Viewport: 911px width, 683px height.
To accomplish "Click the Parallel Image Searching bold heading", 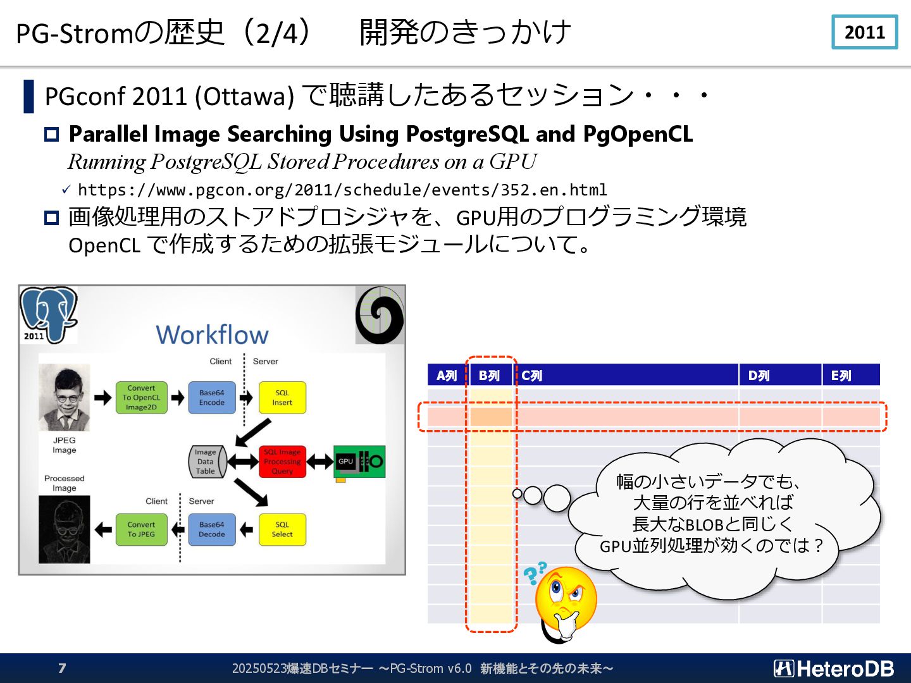I will pyautogui.click(x=381, y=134).
